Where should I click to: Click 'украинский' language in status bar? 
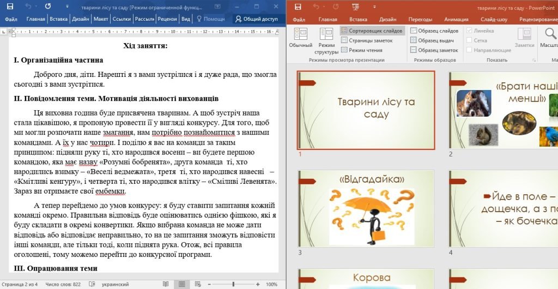tap(115, 285)
